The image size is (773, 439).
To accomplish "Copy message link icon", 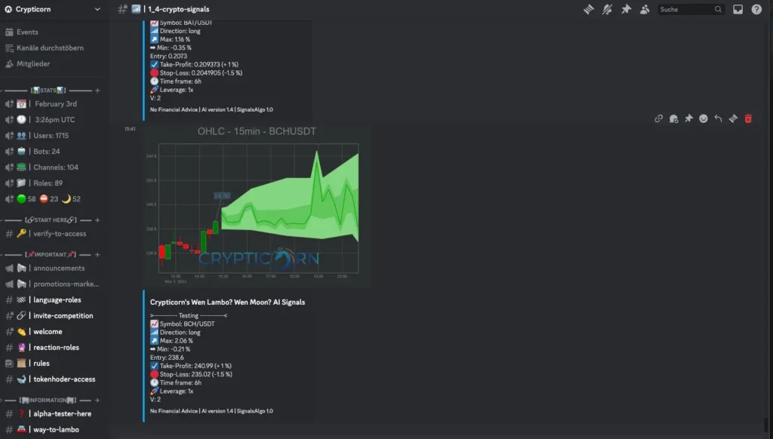I will (658, 118).
